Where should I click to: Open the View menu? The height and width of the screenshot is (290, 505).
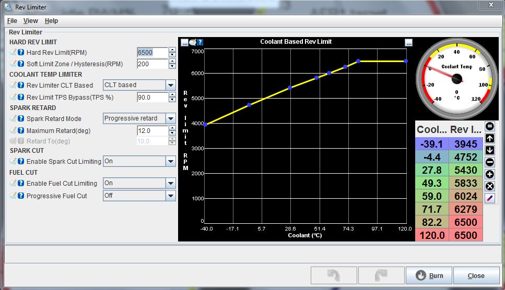click(31, 21)
